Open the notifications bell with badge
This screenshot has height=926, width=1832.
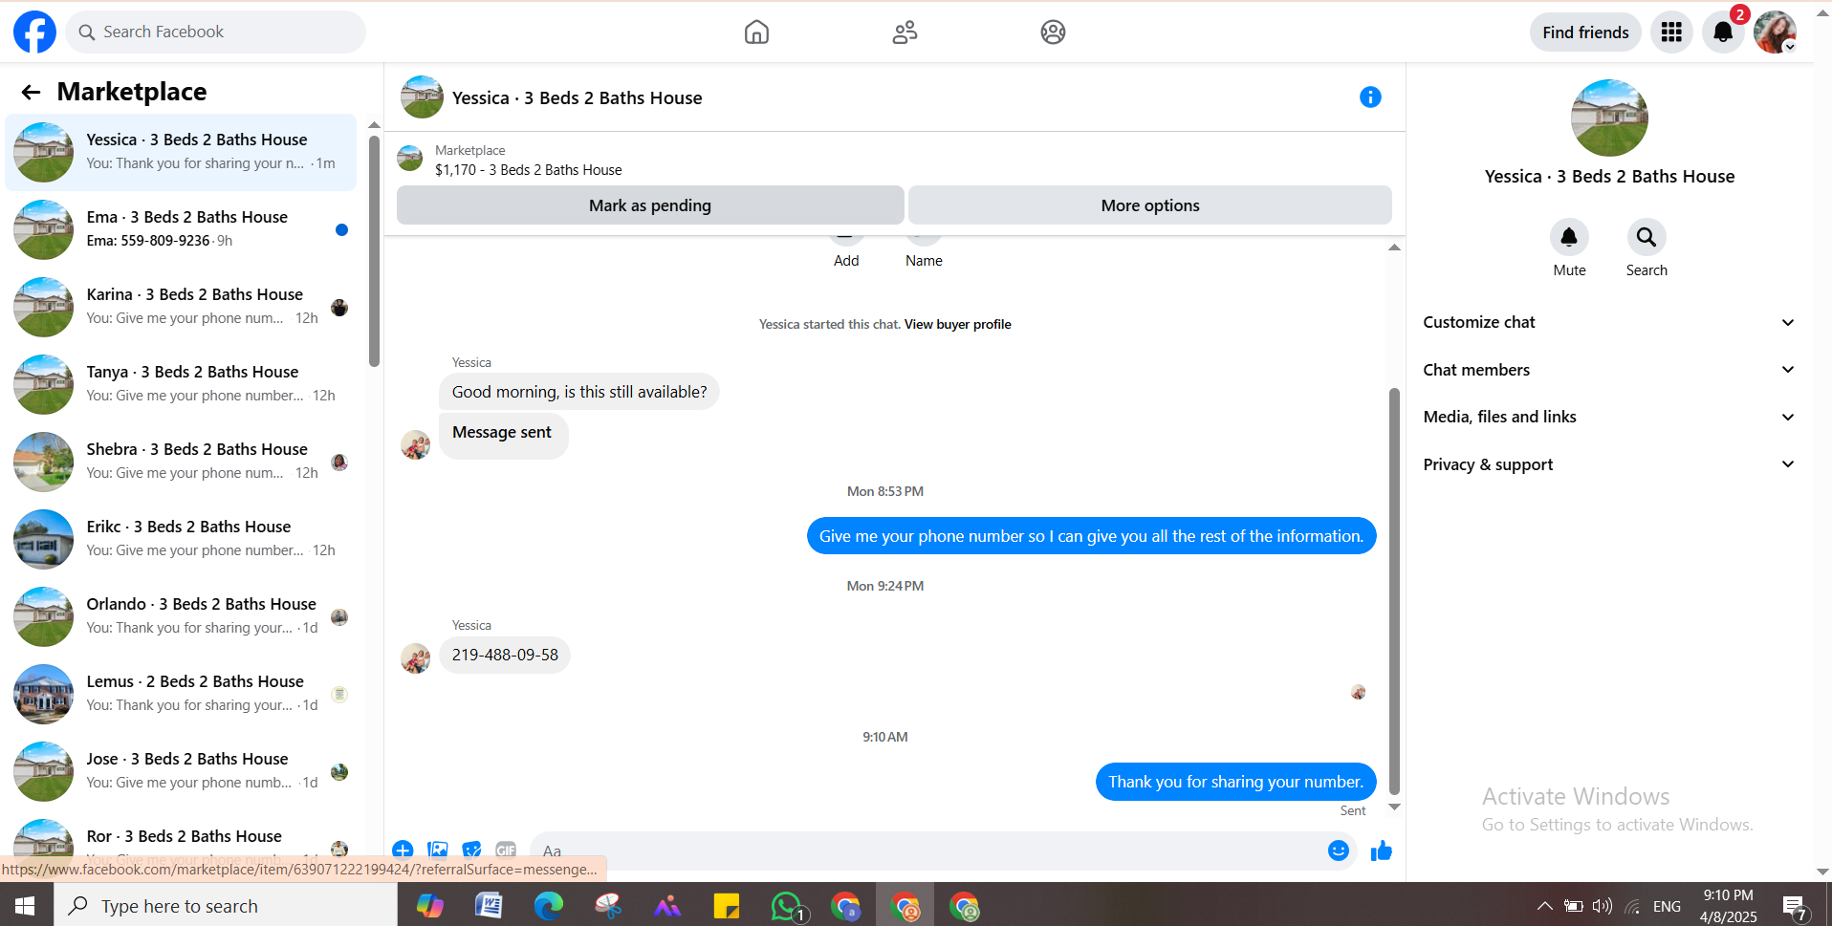[1723, 32]
